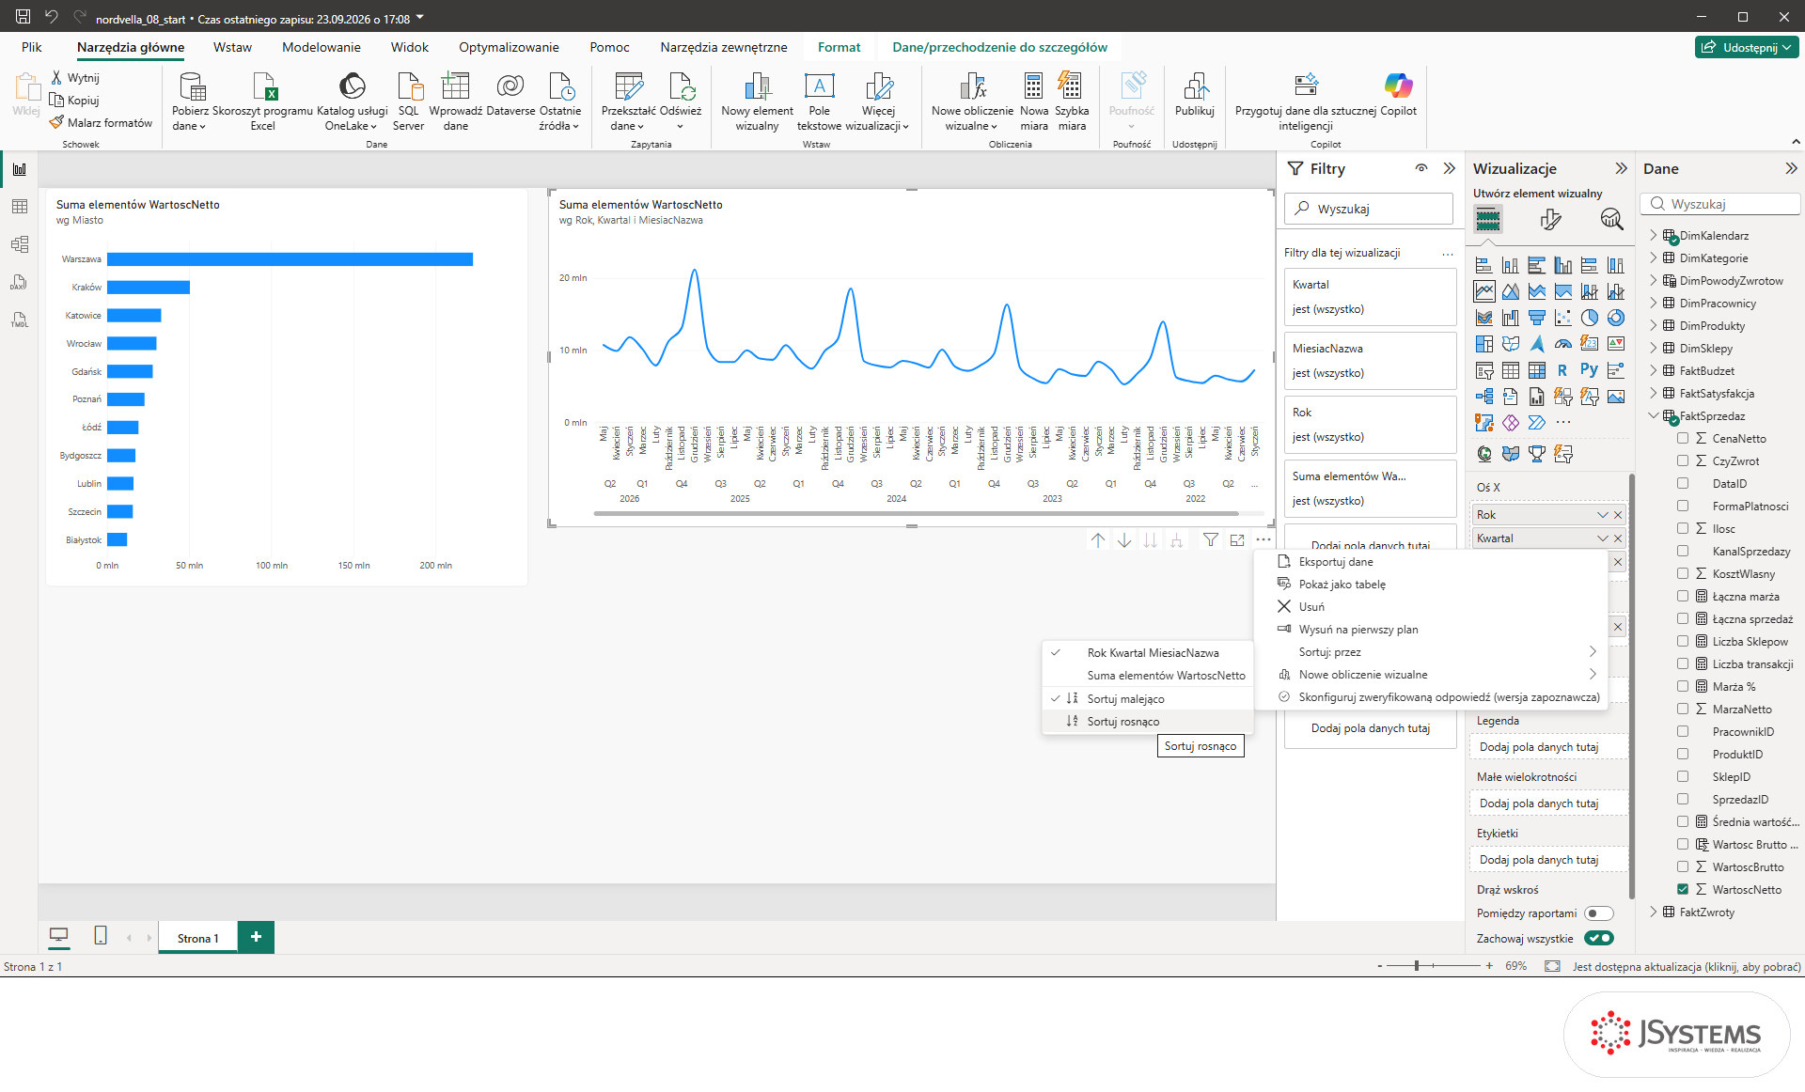Choose Eksportuj dane from context menu
The image size is (1805, 1092).
[1430, 562]
